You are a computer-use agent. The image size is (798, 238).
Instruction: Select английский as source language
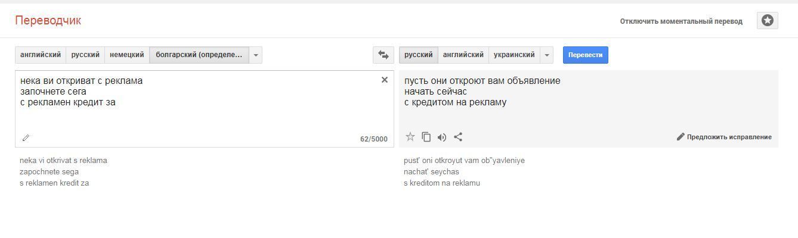point(41,55)
